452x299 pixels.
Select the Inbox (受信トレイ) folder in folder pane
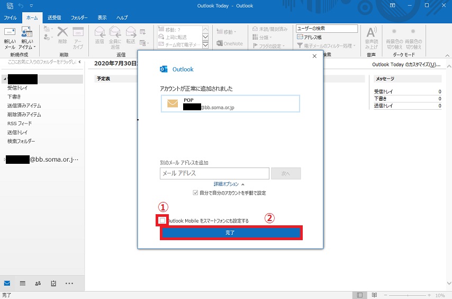(17, 87)
